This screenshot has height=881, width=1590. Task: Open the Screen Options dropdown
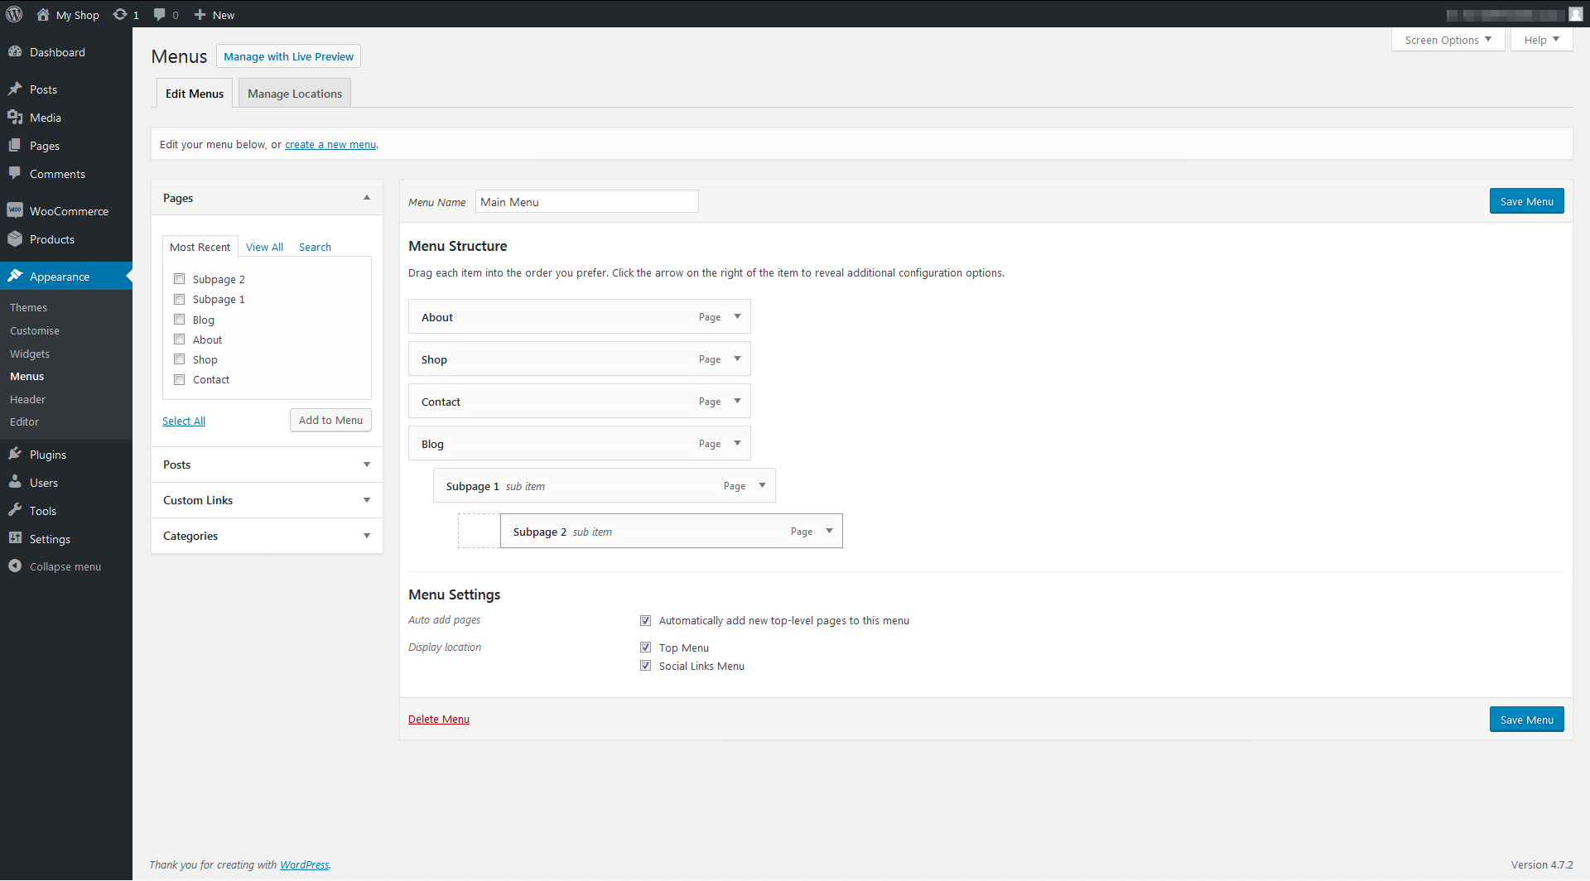pyautogui.click(x=1448, y=40)
